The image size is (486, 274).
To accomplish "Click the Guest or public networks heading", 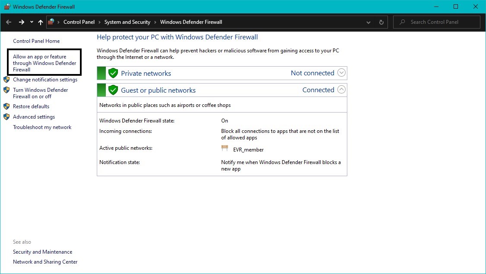I will click(x=159, y=90).
